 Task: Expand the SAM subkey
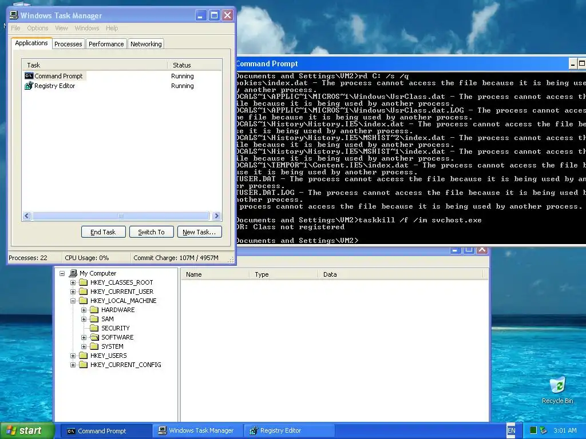pos(84,319)
